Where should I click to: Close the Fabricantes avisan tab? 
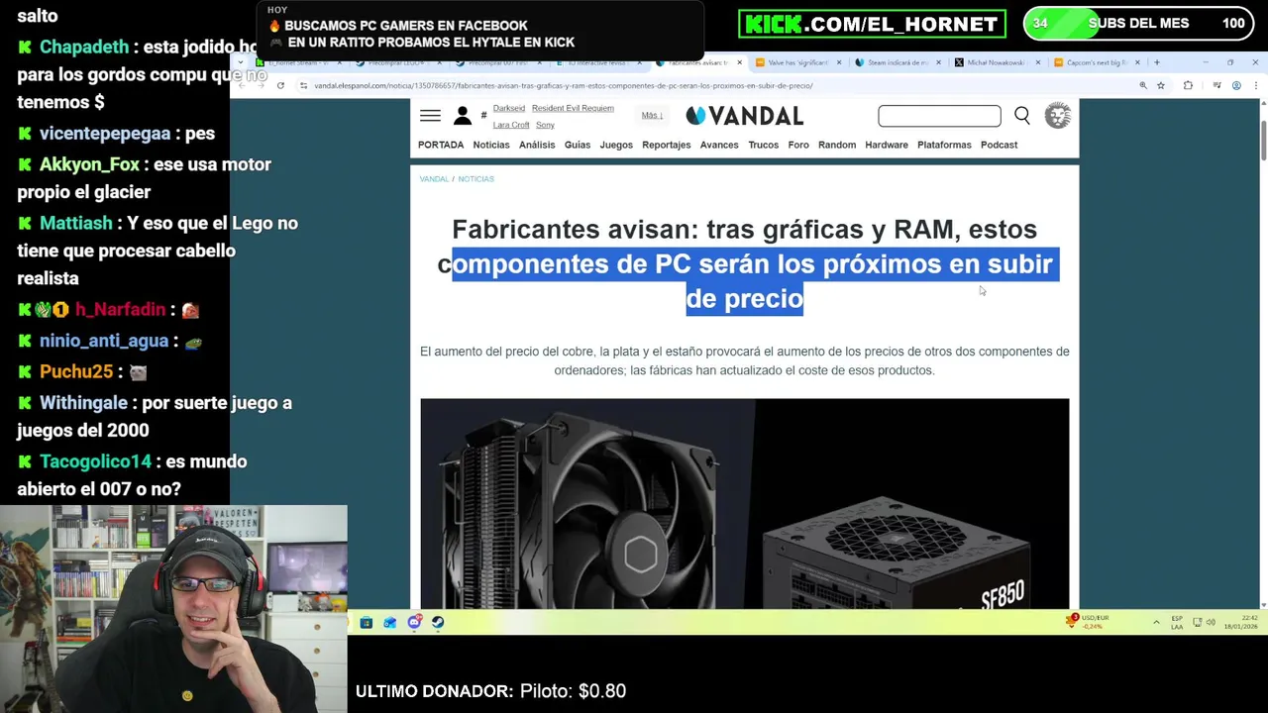[739, 62]
